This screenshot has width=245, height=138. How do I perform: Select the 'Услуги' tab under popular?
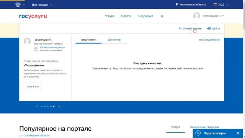pyautogui.click(x=176, y=127)
